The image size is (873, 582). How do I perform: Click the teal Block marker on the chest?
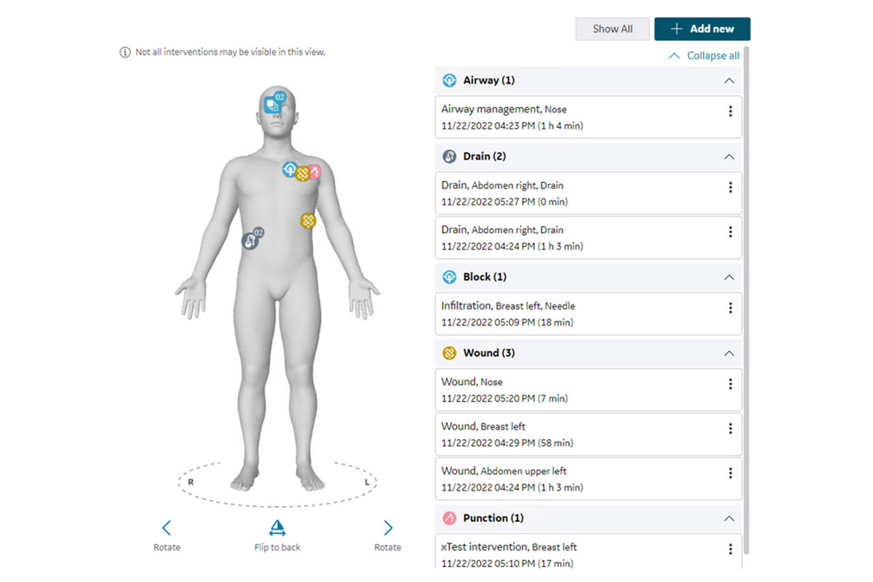[x=288, y=168]
